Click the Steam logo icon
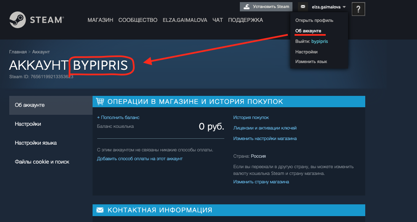 point(18,20)
